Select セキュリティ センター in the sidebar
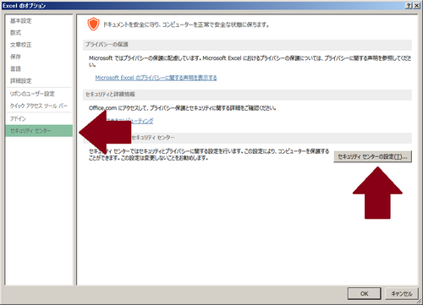 [39, 131]
